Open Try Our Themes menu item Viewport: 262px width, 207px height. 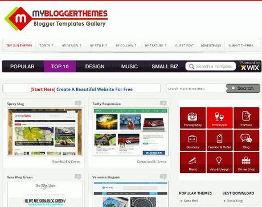click(x=19, y=45)
